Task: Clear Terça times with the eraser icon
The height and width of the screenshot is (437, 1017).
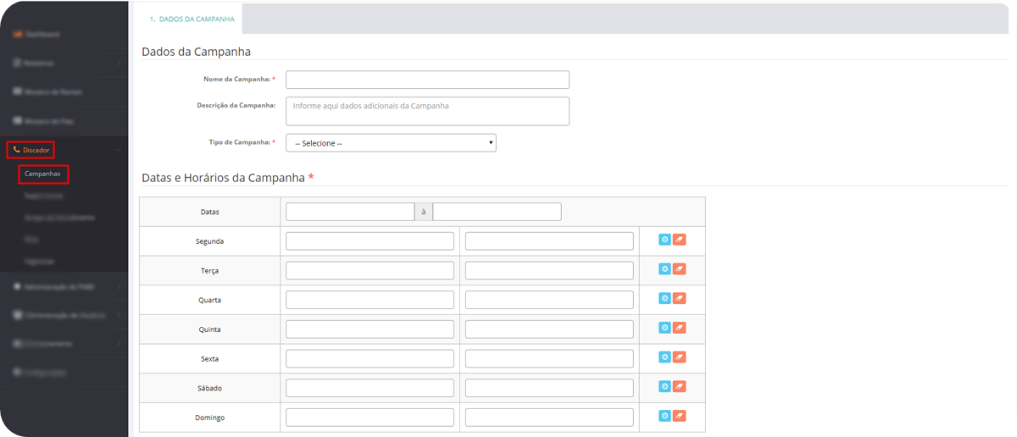Action: (x=679, y=269)
